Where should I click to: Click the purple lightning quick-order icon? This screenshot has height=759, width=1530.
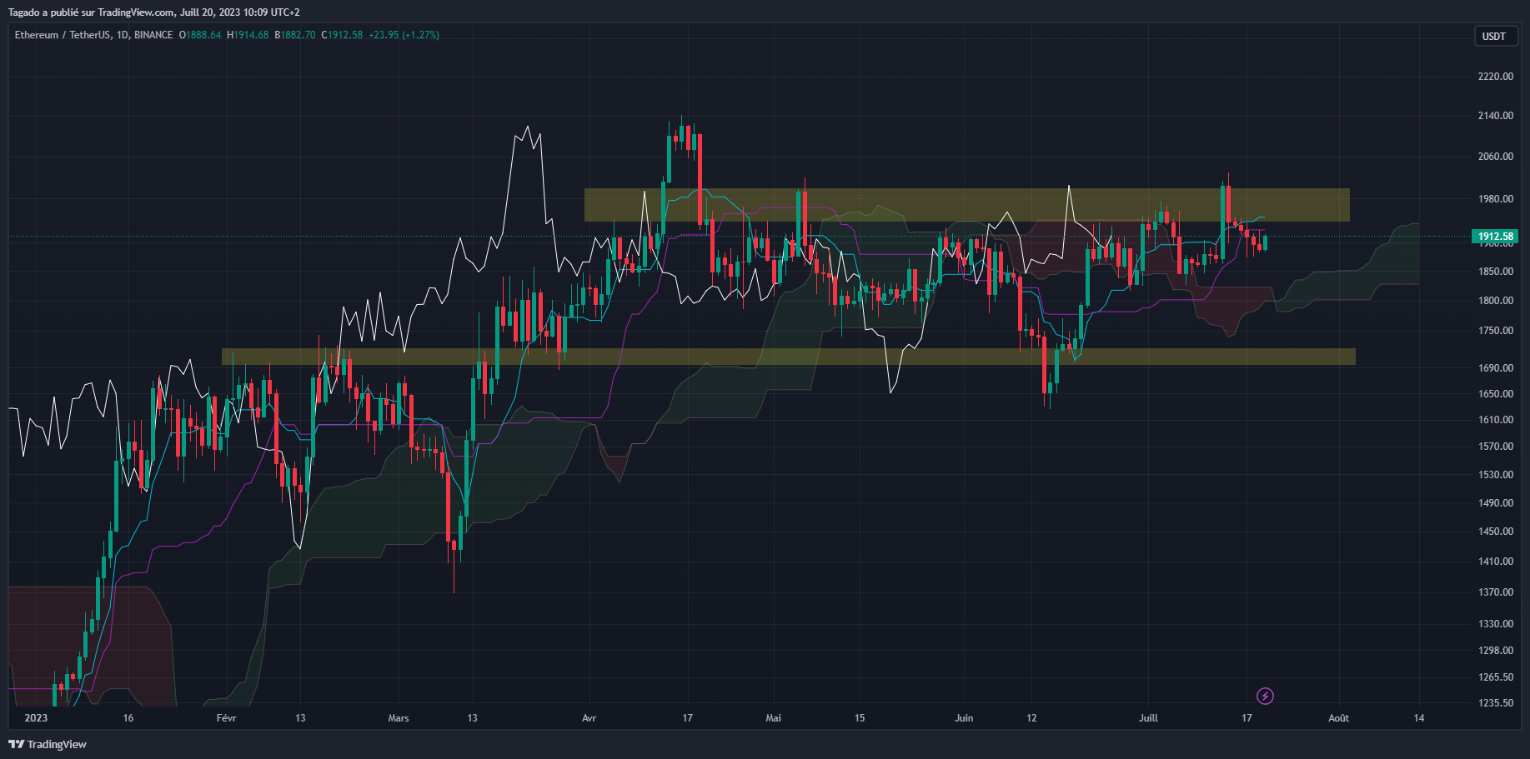[x=1264, y=697]
